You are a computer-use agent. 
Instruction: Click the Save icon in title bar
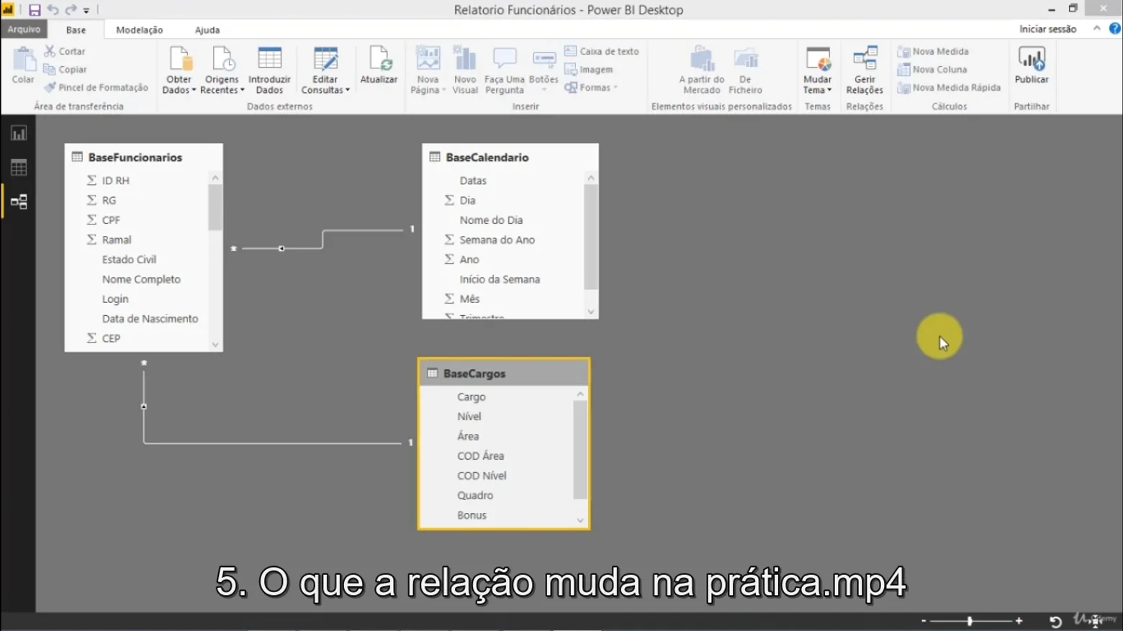point(34,10)
